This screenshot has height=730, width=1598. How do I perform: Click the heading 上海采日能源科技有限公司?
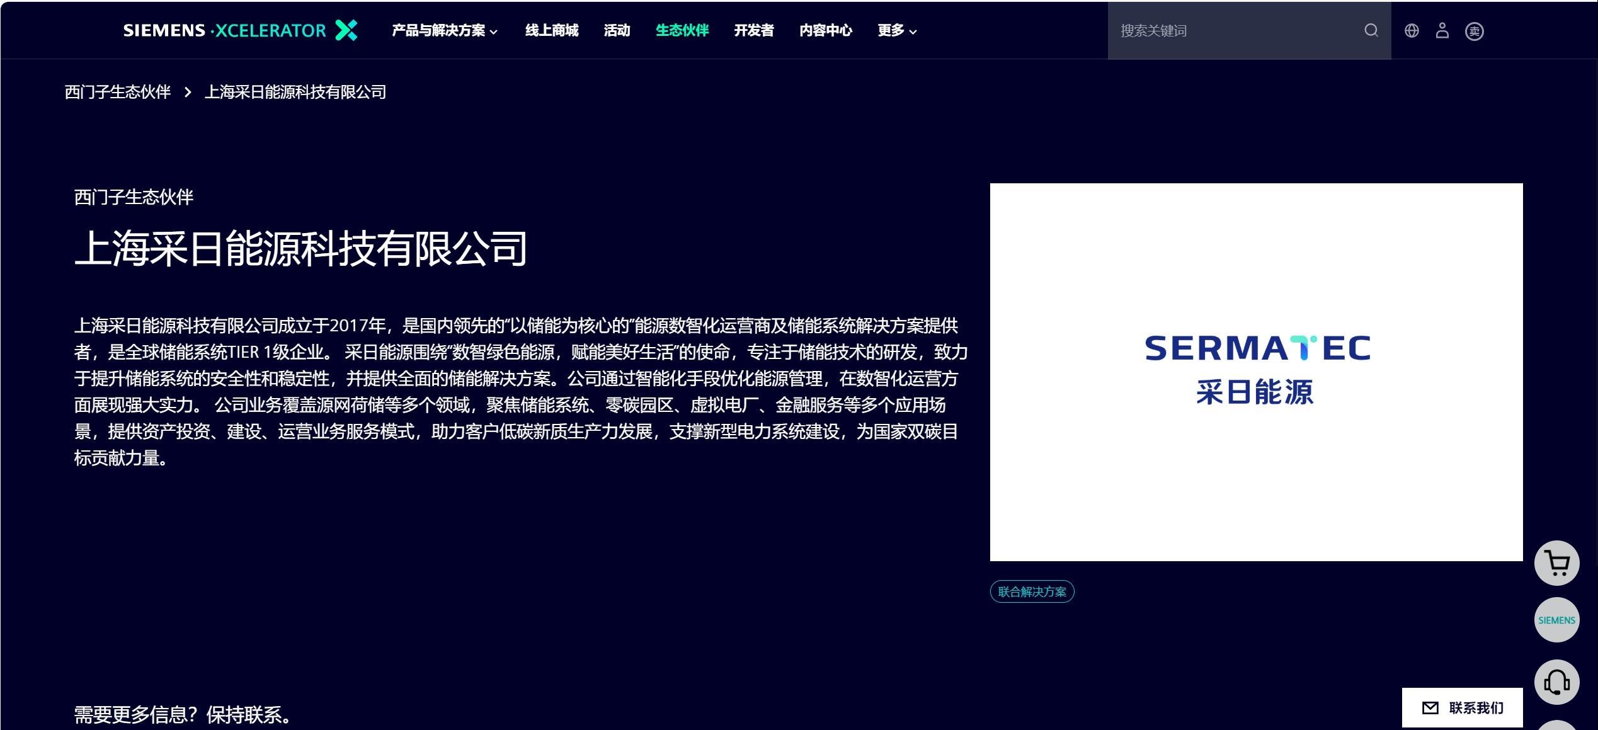click(300, 249)
